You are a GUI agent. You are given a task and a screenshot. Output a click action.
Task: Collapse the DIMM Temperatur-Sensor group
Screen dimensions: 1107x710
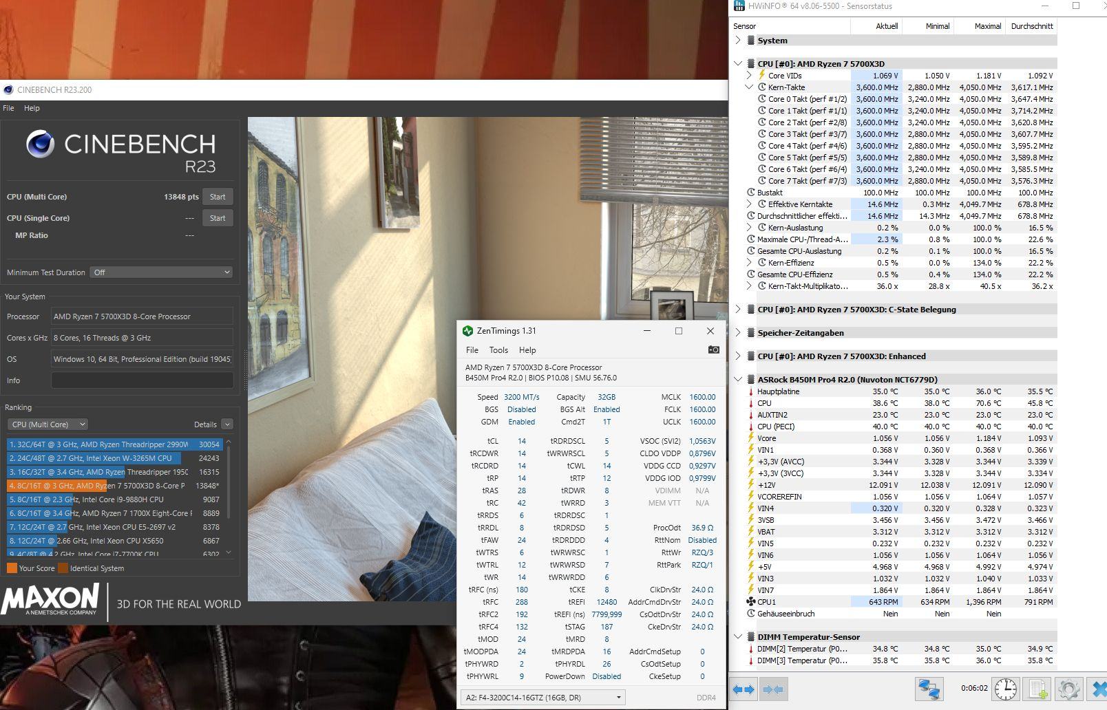[738, 637]
